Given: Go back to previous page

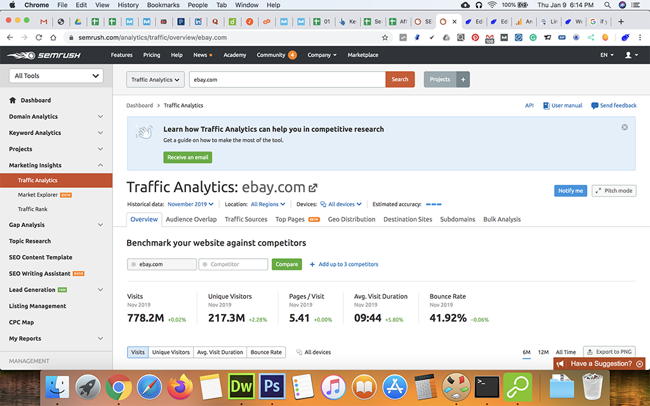Looking at the screenshot, I should tap(10, 37).
